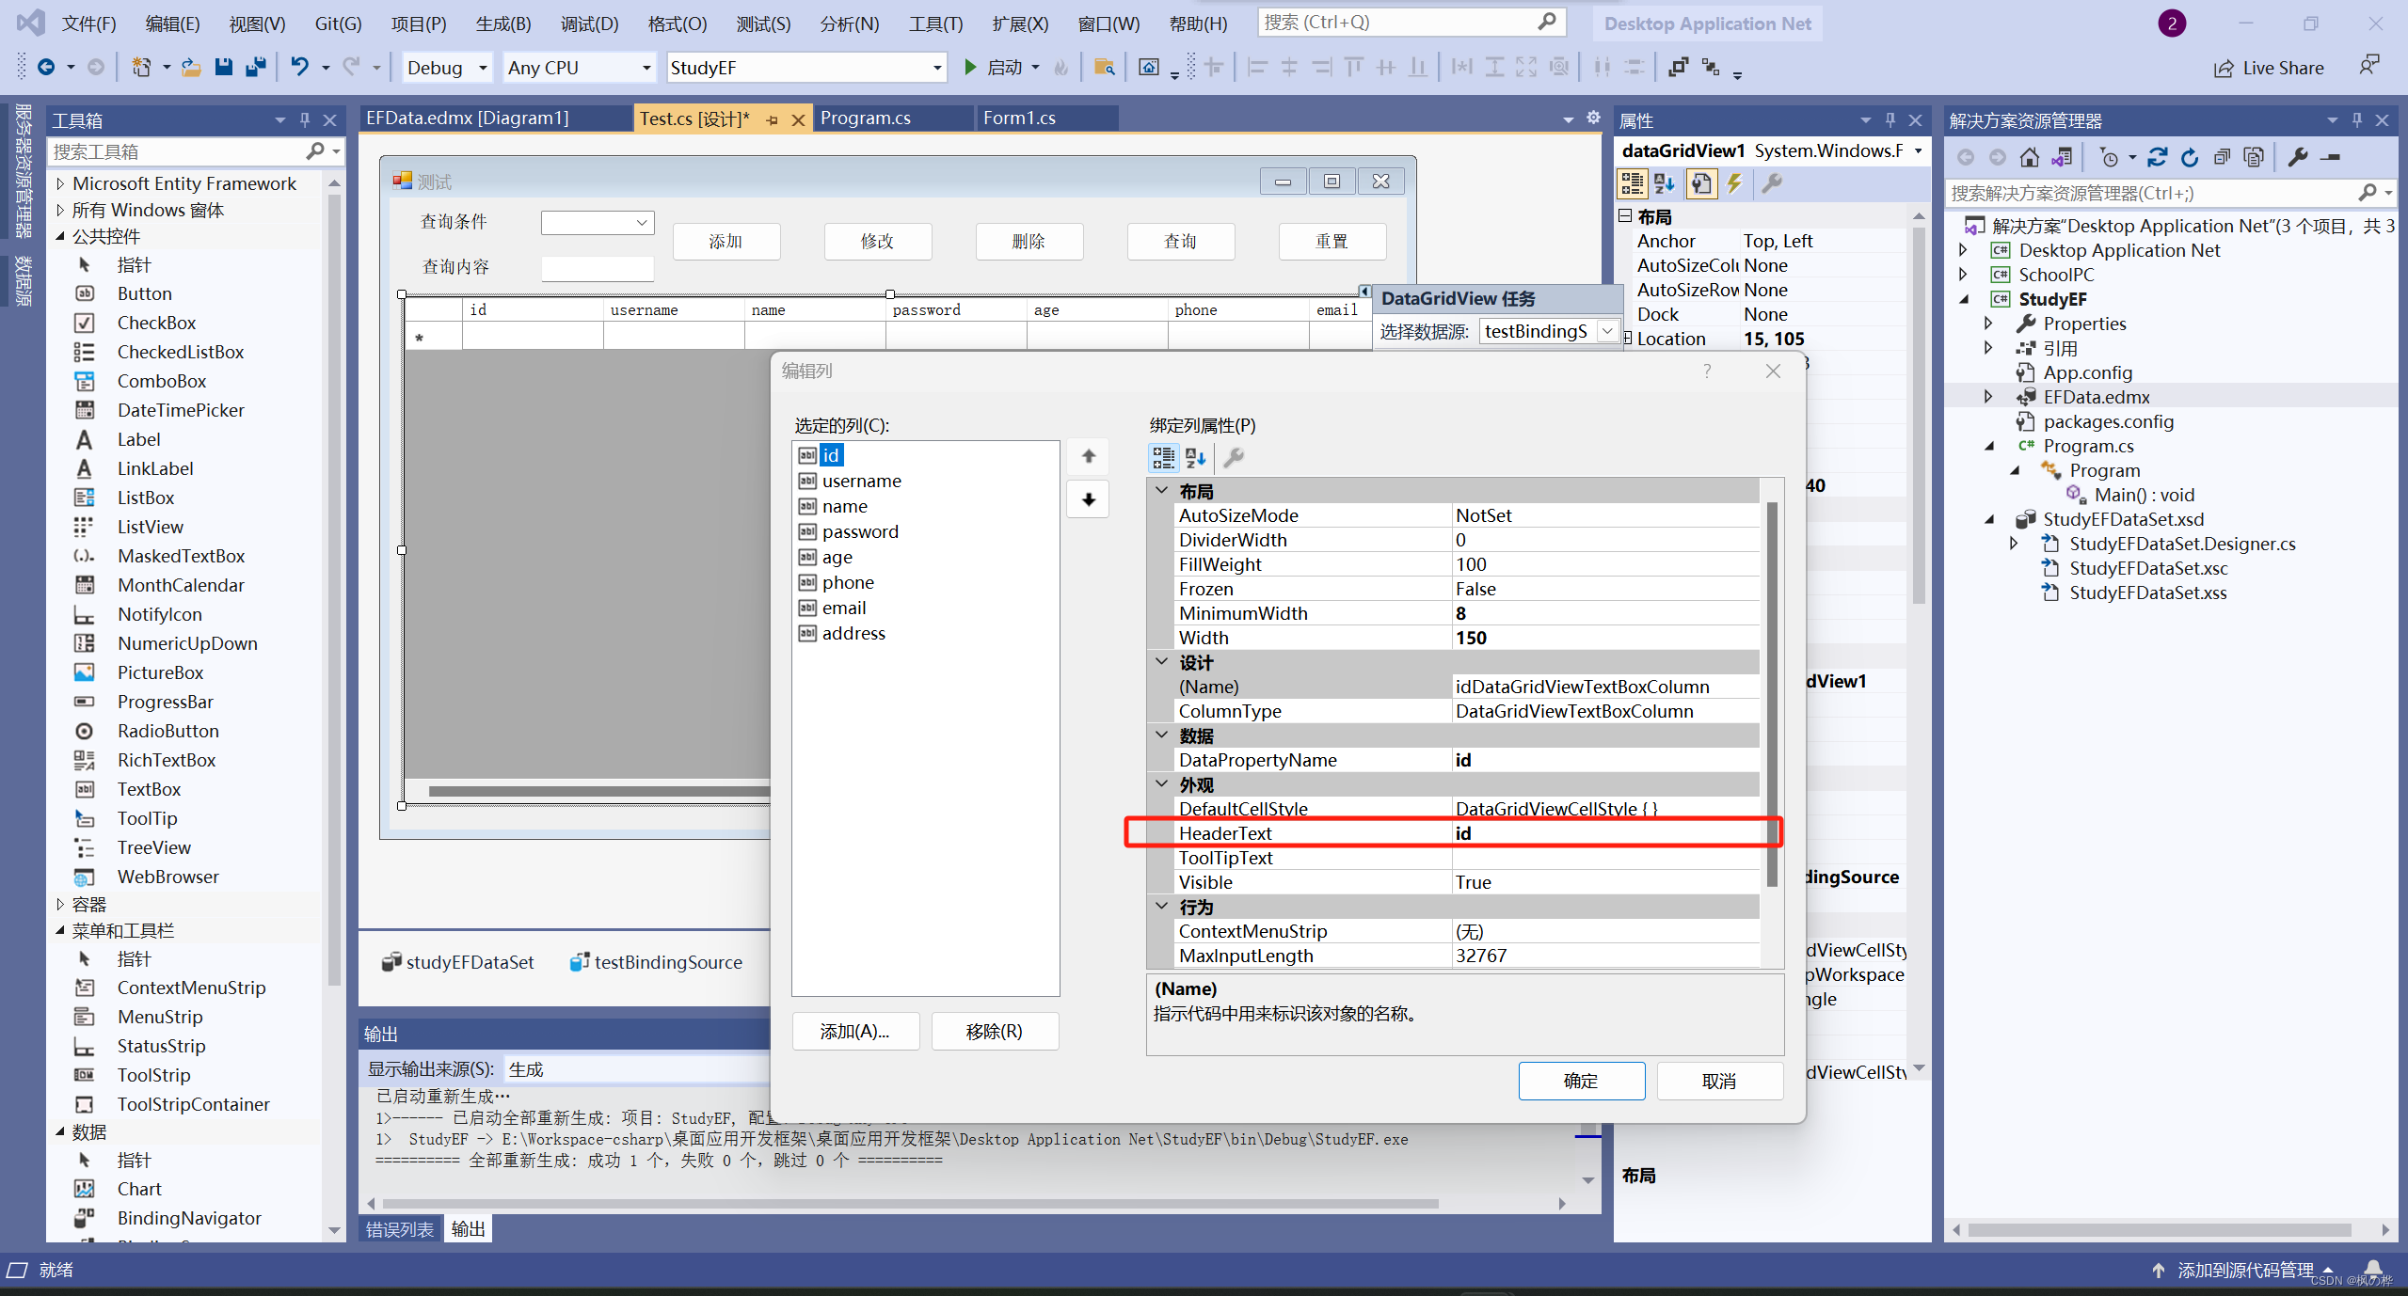The width and height of the screenshot is (2408, 1296).
Task: Click the Live Share button
Action: point(2269,68)
